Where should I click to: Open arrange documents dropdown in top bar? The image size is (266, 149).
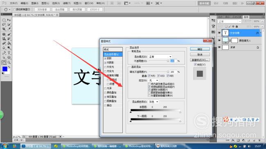[x=149, y=3]
